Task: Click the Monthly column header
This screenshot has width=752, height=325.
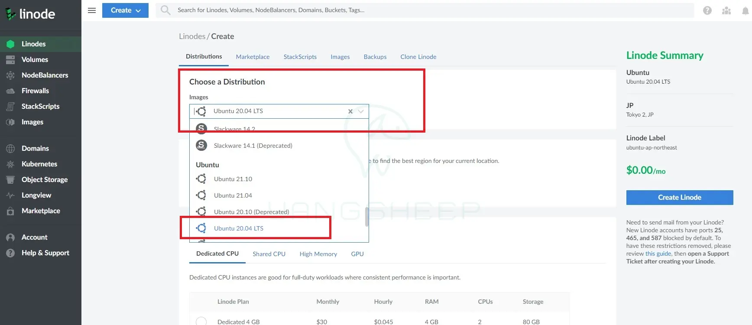Action: click(x=328, y=302)
